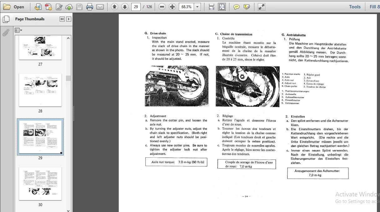Go to next page with down arrow
The width and height of the screenshot is (380, 212).
(x=125, y=7)
